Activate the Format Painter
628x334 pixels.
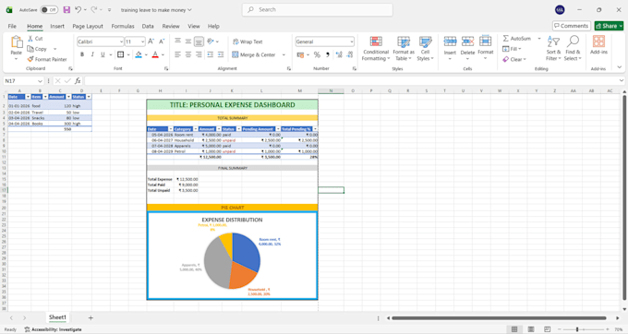click(47, 59)
